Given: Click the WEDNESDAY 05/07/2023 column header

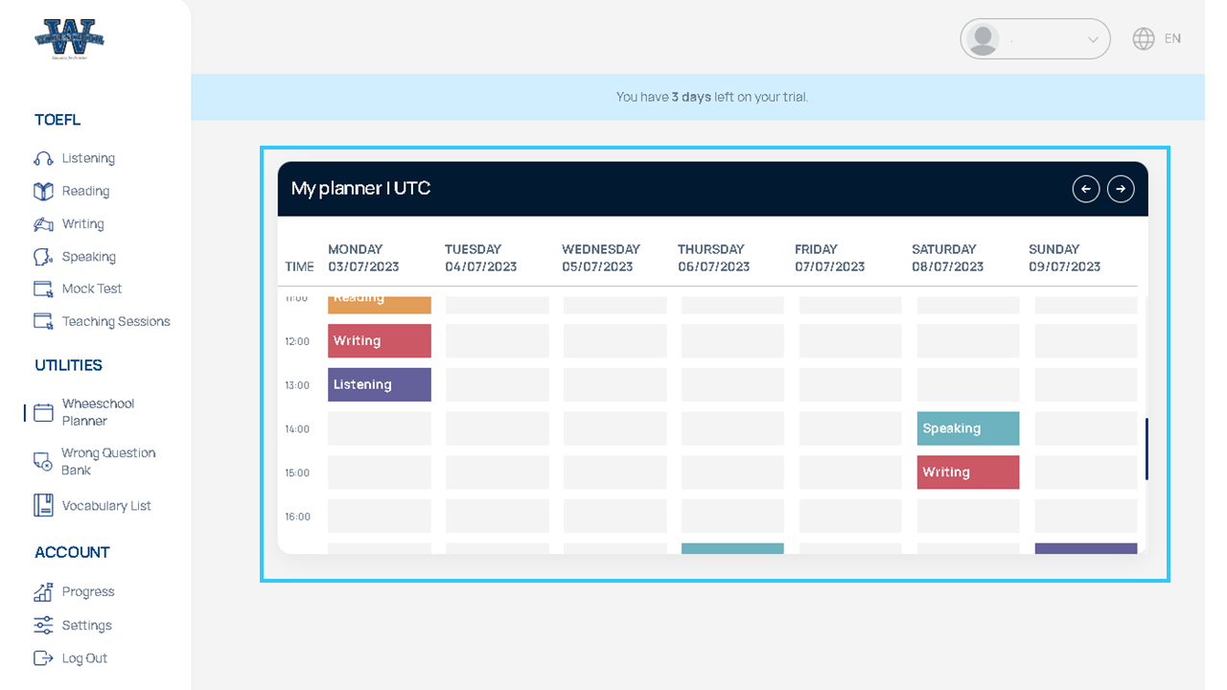Looking at the screenshot, I should coord(601,258).
